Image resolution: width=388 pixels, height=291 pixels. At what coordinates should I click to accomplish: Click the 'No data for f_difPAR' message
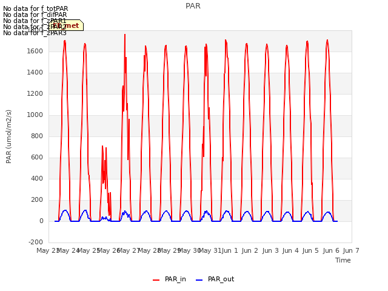(x=35, y=15)
